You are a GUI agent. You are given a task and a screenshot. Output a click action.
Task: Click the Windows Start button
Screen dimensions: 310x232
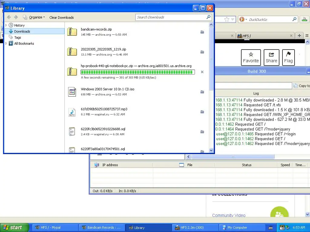pyautogui.click(x=14, y=227)
